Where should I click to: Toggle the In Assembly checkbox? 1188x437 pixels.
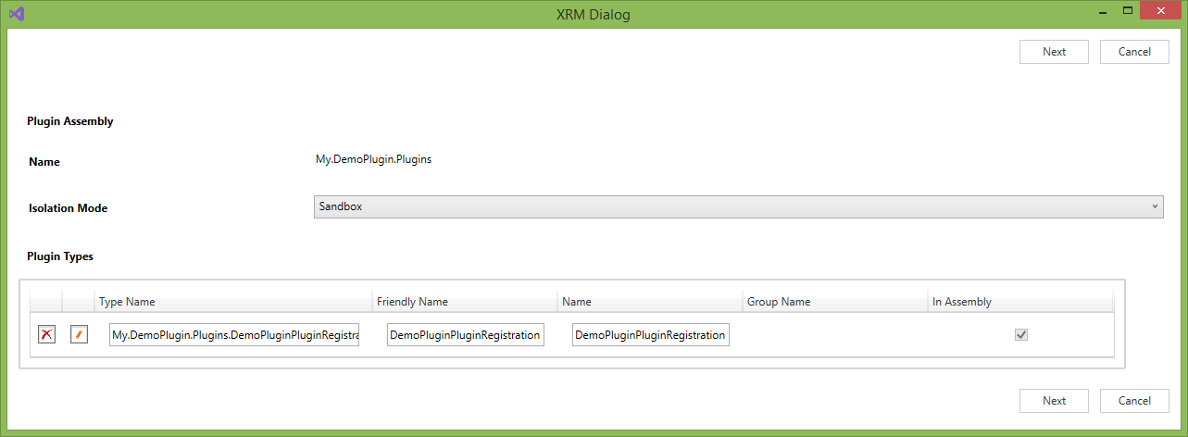tap(1021, 335)
